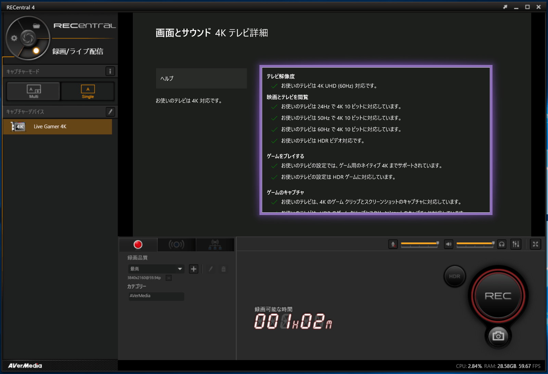548x374 pixels.
Task: Click the ゲームのキャプチャ heading
Action: [x=285, y=192]
